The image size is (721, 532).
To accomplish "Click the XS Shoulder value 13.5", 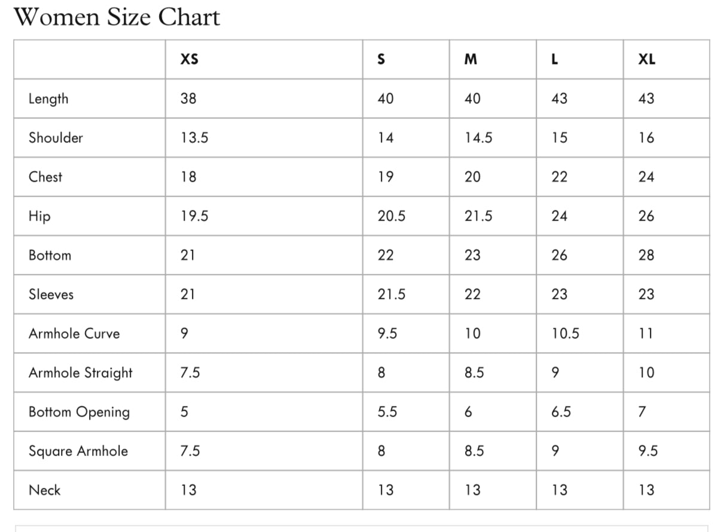I will [194, 137].
